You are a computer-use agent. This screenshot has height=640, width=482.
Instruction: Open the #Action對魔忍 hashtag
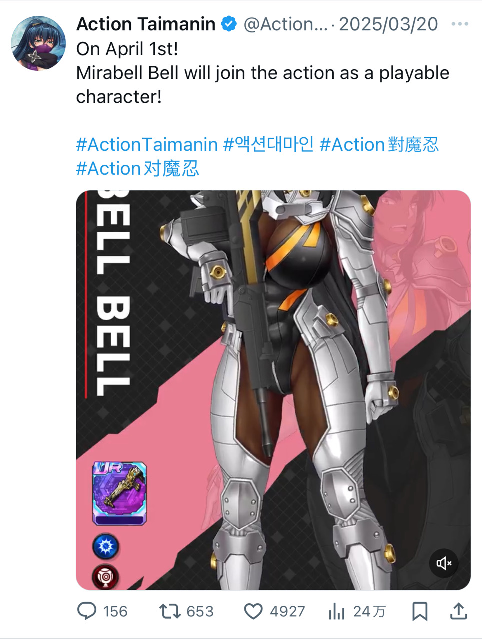pos(379,145)
